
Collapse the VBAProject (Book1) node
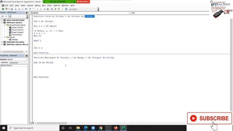[2, 23]
